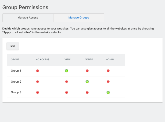This screenshot has height=122, width=165.
Task: Open the Manage Groups tab
Action: (x=79, y=18)
